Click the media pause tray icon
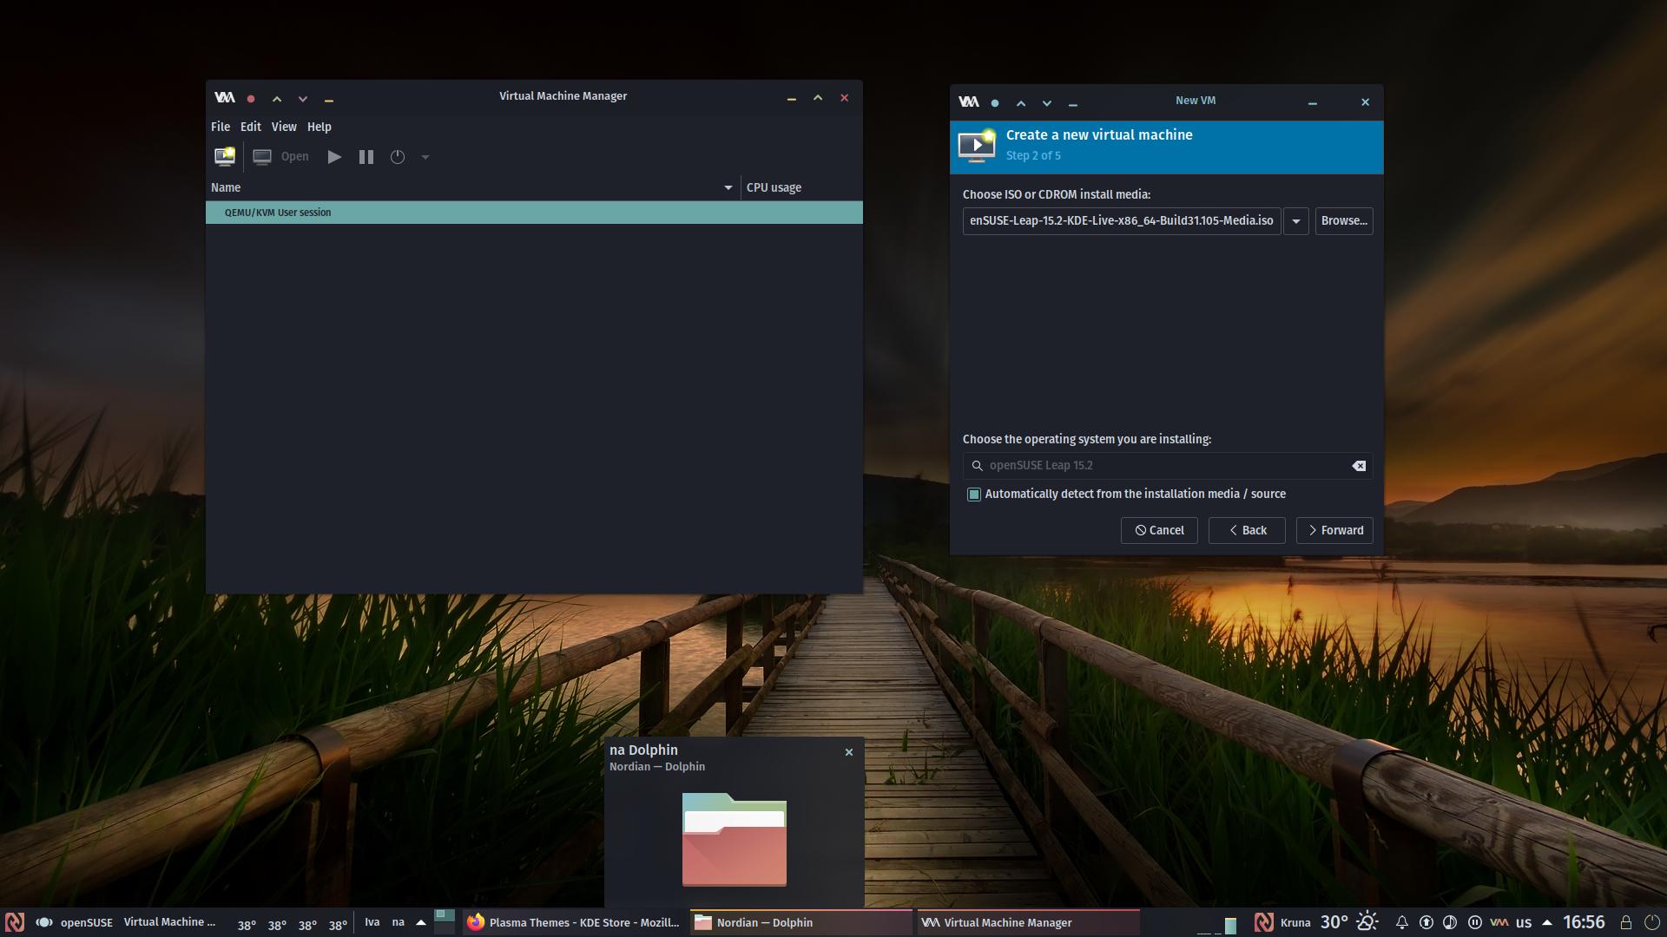 click(x=1474, y=922)
